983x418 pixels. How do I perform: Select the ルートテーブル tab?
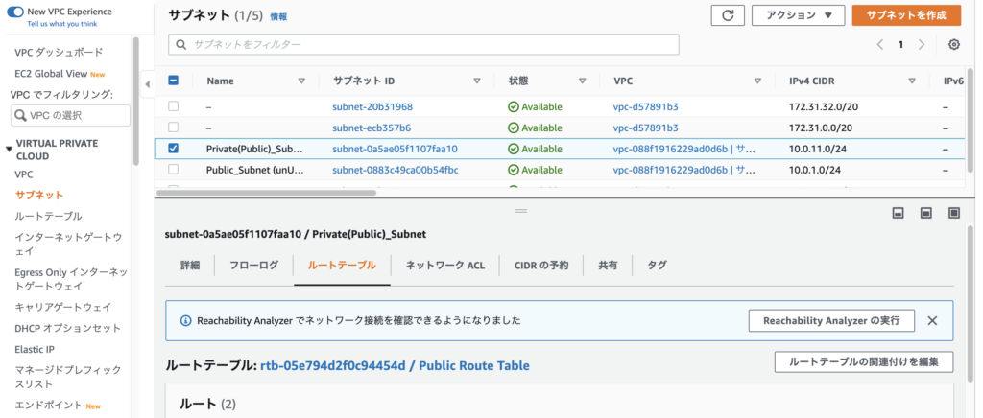(342, 266)
